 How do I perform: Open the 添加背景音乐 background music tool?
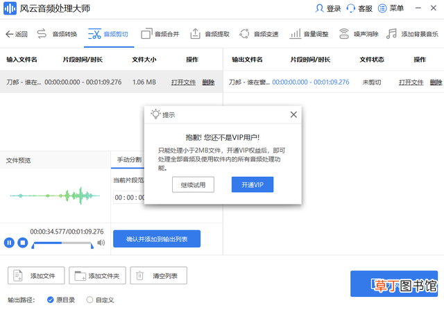[x=412, y=34]
